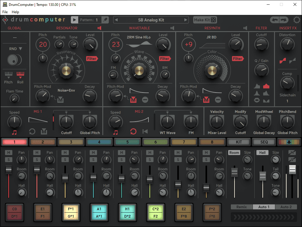Switch to drum channel tab 4
This screenshot has width=302, height=227.
(x=99, y=142)
